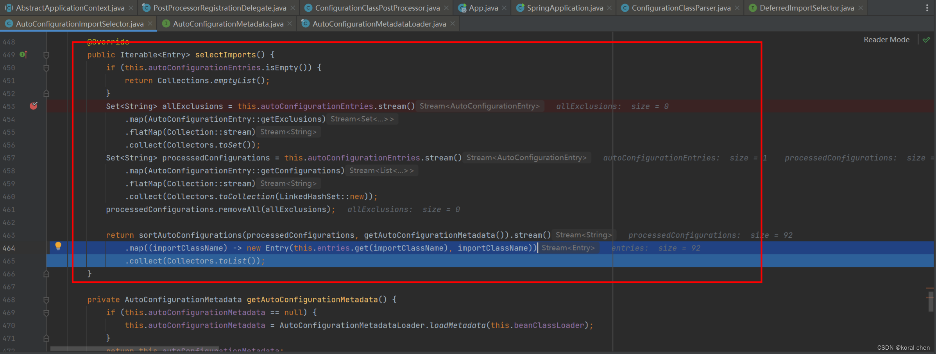This screenshot has width=936, height=354.
Task: Open the lightbulb quick-fix at line 464
Action: [58, 246]
